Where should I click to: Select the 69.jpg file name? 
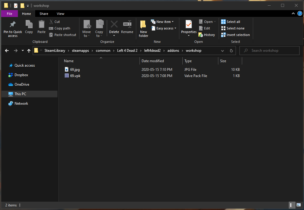(x=75, y=69)
